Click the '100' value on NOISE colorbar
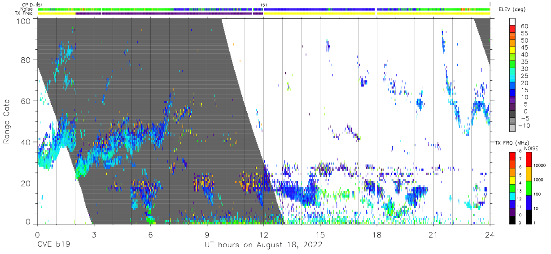Image resolution: width=551 pixels, height=254 pixels. [x=537, y=194]
